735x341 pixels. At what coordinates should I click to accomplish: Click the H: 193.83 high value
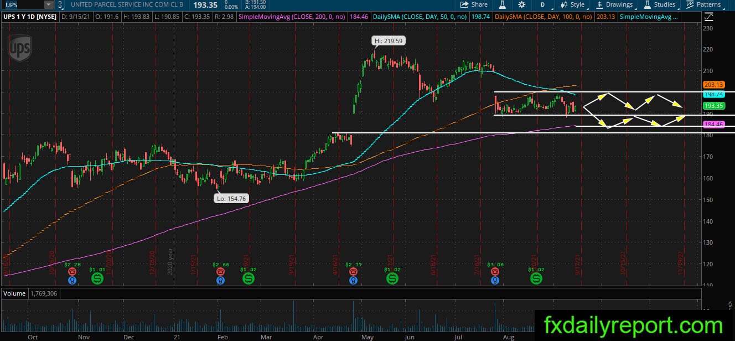[x=137, y=17]
